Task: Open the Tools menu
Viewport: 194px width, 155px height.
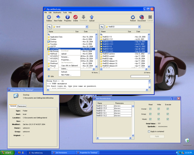Action: click(x=65, y=12)
